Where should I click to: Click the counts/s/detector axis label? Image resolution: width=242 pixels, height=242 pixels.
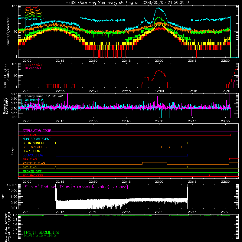(8, 31)
